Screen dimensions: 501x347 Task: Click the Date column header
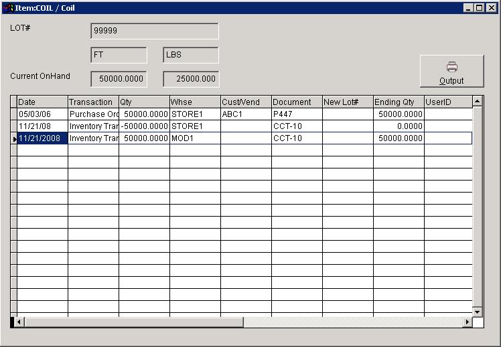click(x=42, y=102)
